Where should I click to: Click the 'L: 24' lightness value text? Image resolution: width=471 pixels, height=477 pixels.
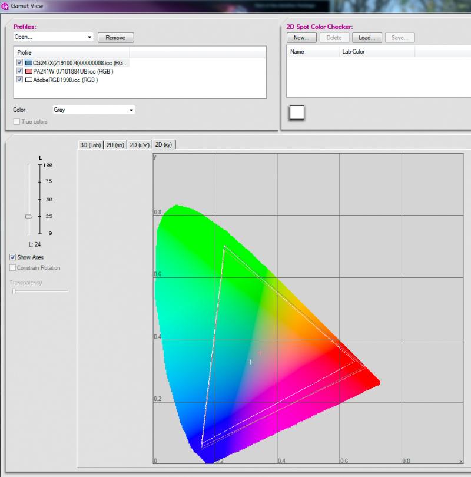pos(35,244)
